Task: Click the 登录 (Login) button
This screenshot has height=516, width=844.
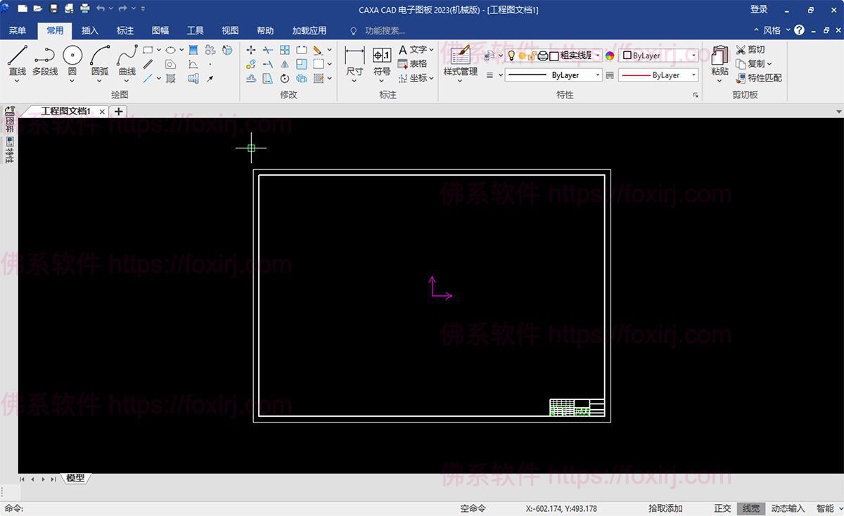Action: click(x=759, y=9)
